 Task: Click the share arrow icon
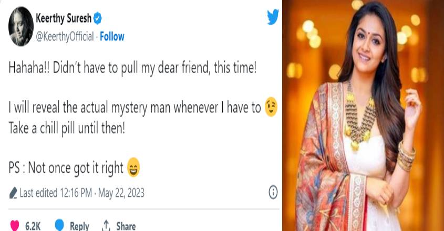[x=106, y=226]
